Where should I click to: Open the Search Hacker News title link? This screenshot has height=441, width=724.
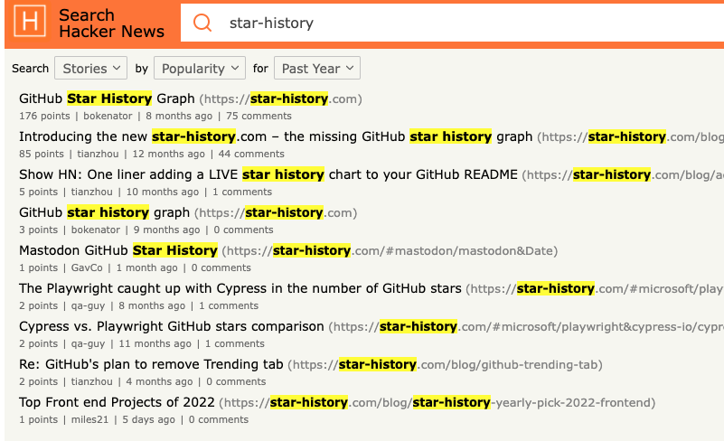(111, 23)
